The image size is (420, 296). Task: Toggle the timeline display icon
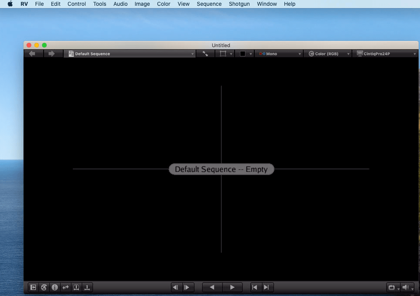coord(87,287)
